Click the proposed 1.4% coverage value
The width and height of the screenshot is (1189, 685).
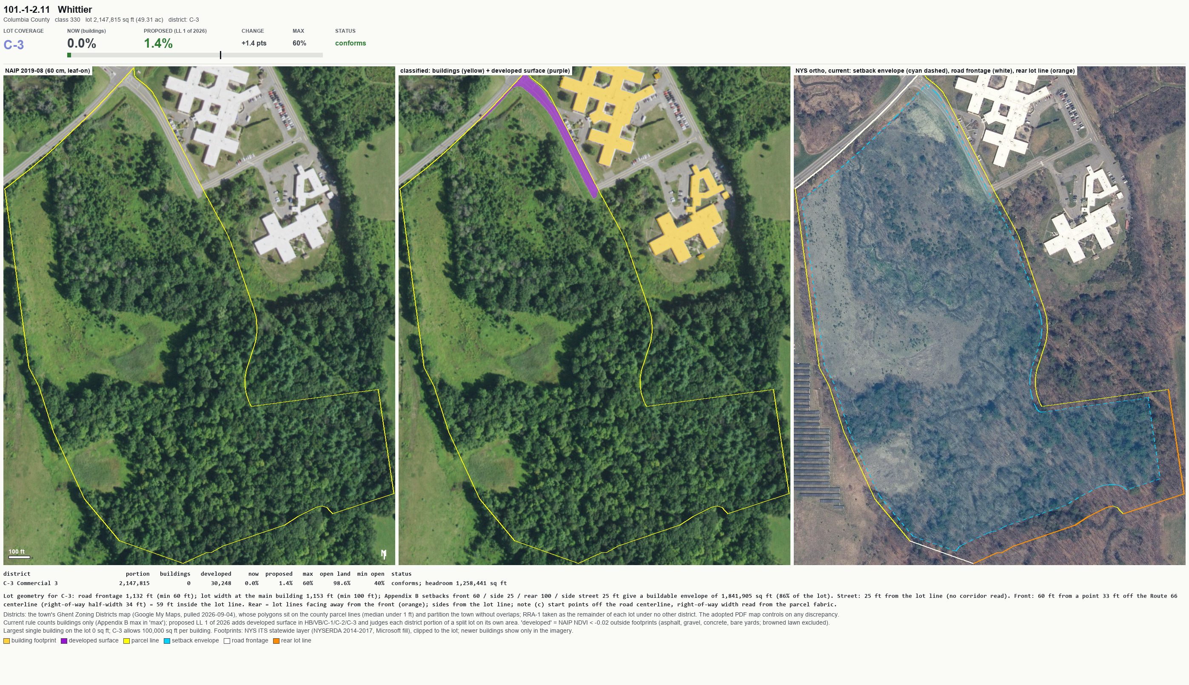pyautogui.click(x=158, y=43)
